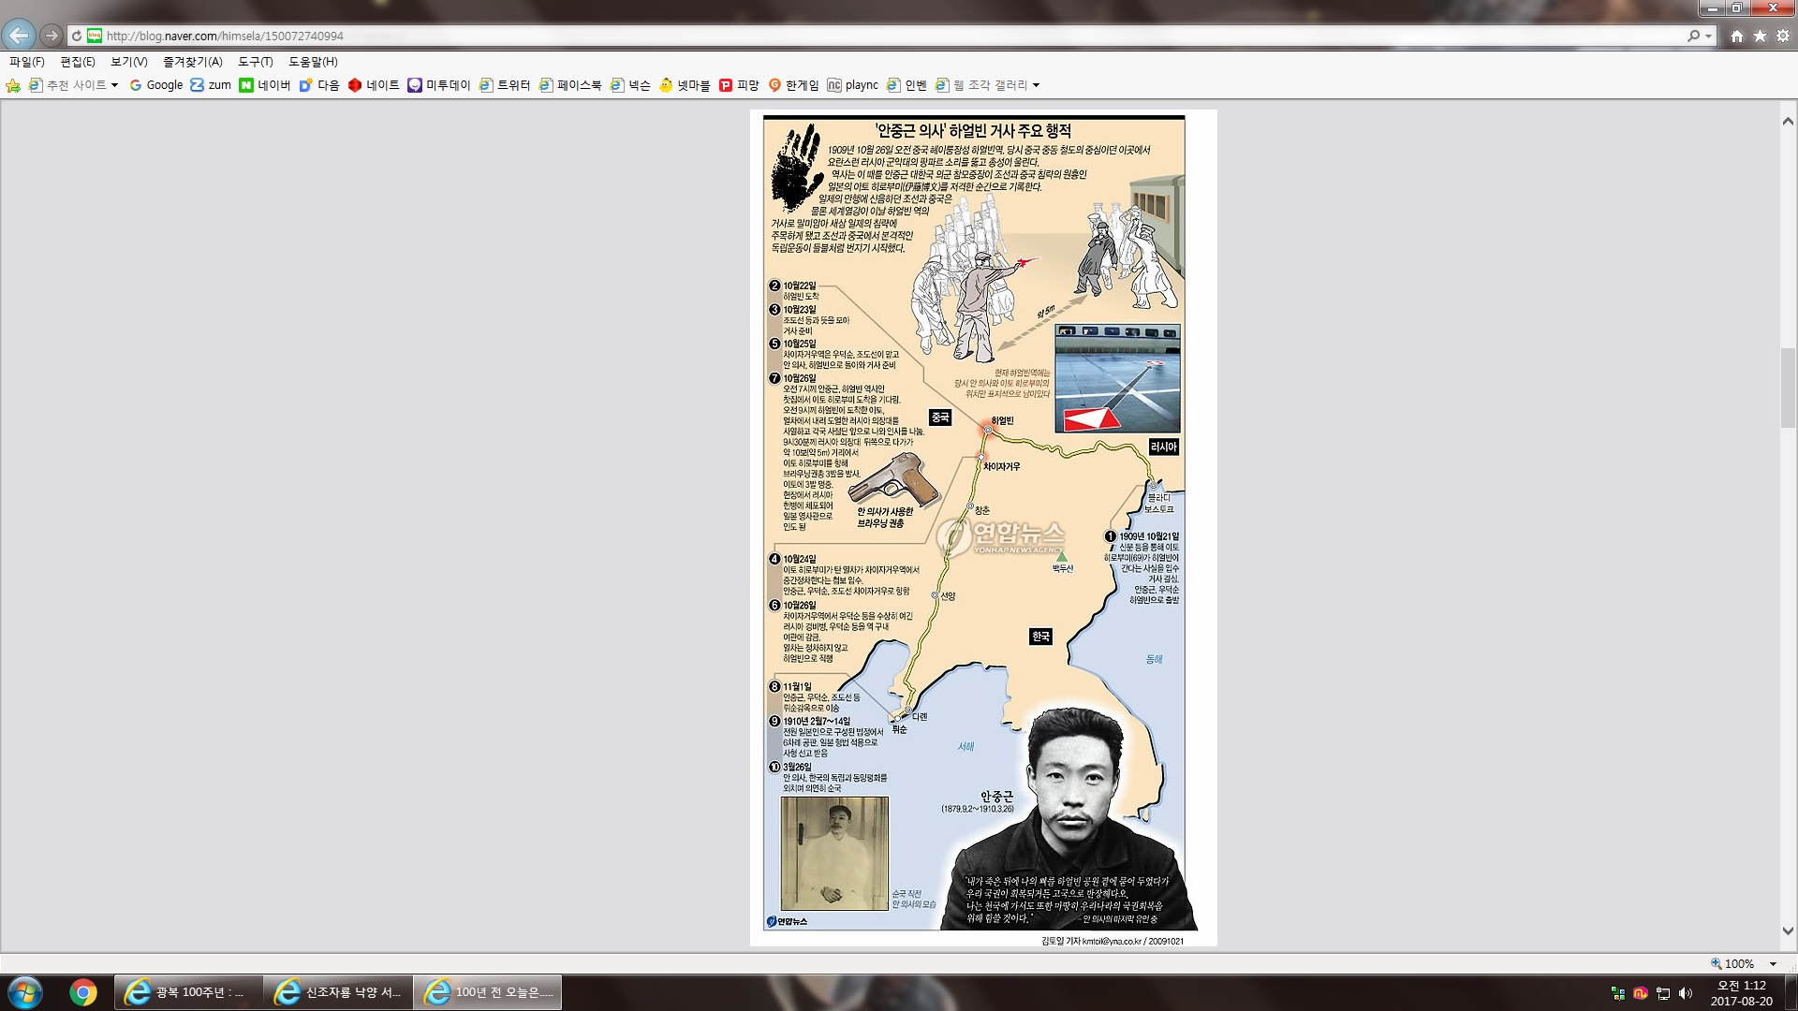Open the 편집(E) menu
The image size is (1798, 1011).
[x=78, y=62]
